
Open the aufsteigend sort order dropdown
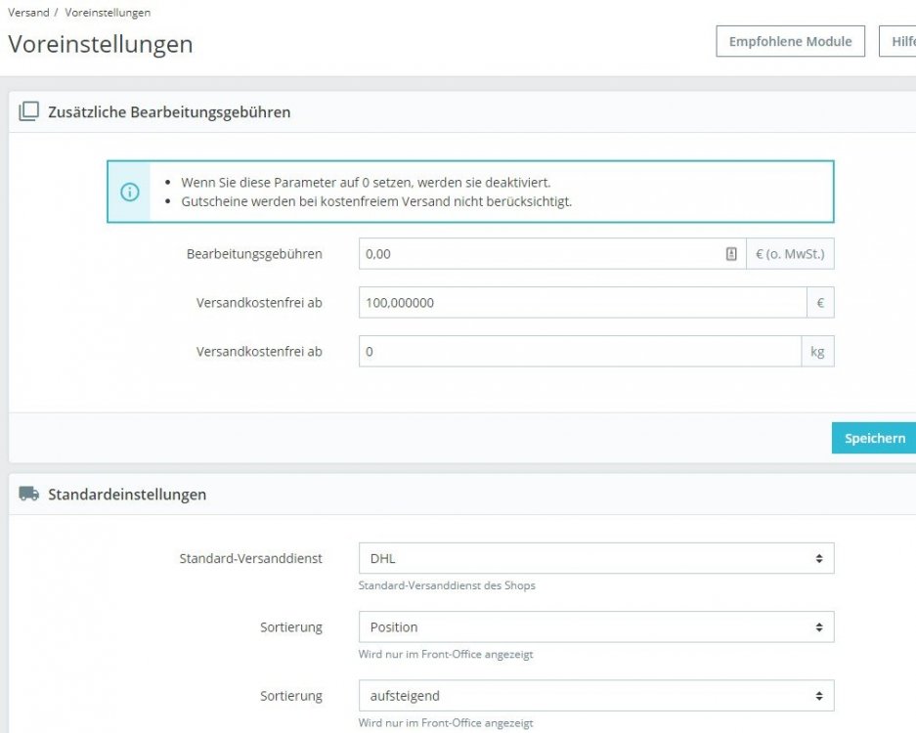[x=596, y=695]
